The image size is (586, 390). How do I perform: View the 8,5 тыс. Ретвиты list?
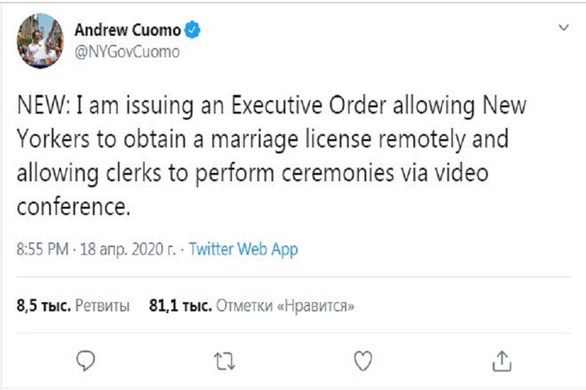coord(74,306)
